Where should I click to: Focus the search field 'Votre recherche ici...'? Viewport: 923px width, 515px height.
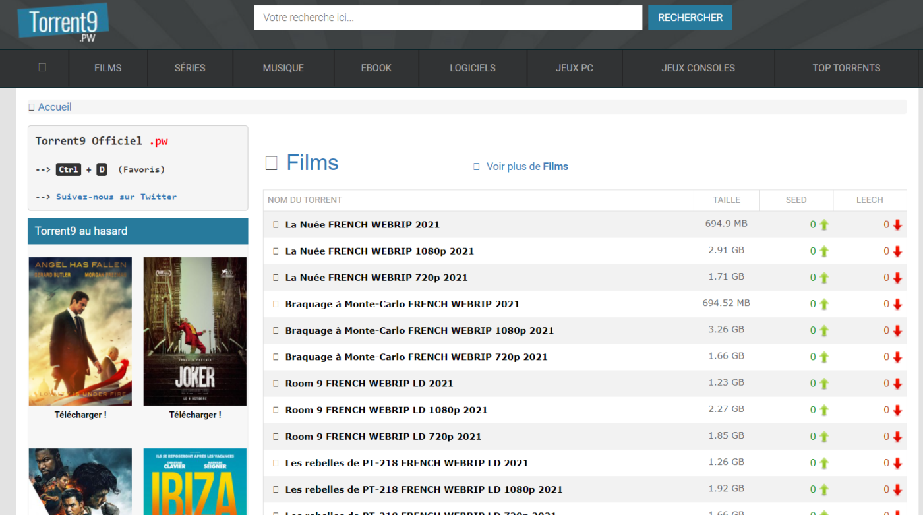pyautogui.click(x=448, y=18)
